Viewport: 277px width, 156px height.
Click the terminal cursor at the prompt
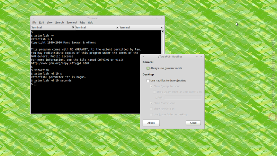(35, 84)
